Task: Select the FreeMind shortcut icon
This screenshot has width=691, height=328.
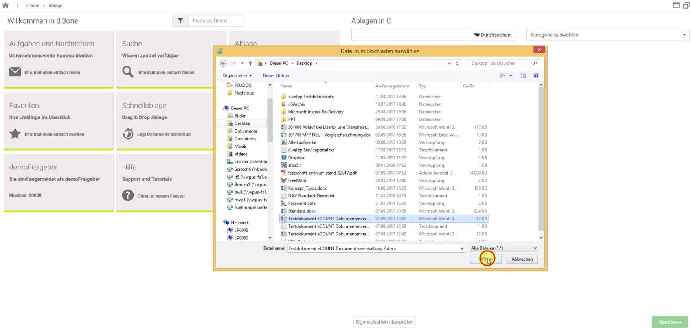Action: coord(283,180)
